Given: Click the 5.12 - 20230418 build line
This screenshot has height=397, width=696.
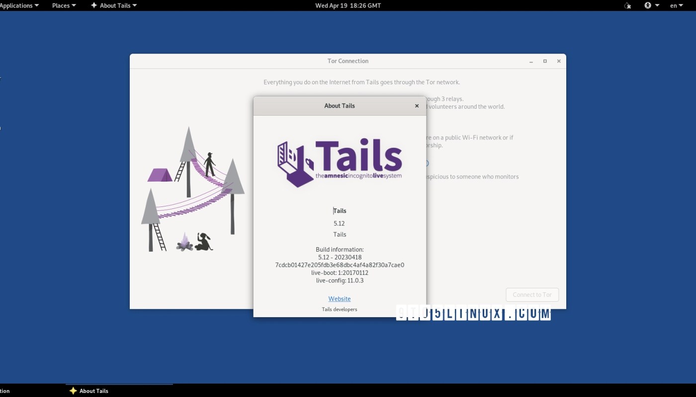Looking at the screenshot, I should (340, 257).
